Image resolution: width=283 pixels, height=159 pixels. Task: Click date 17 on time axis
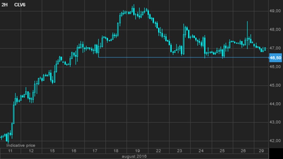(95, 151)
